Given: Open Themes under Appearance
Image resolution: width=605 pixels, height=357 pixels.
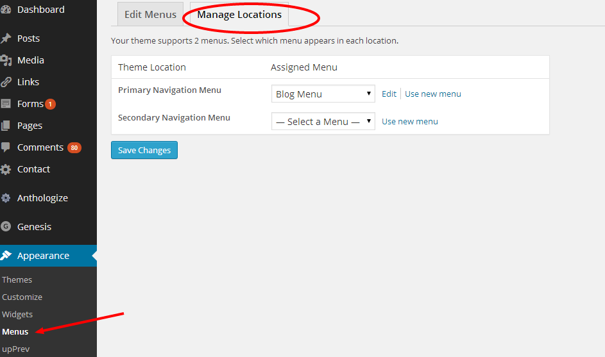Looking at the screenshot, I should pyautogui.click(x=17, y=279).
